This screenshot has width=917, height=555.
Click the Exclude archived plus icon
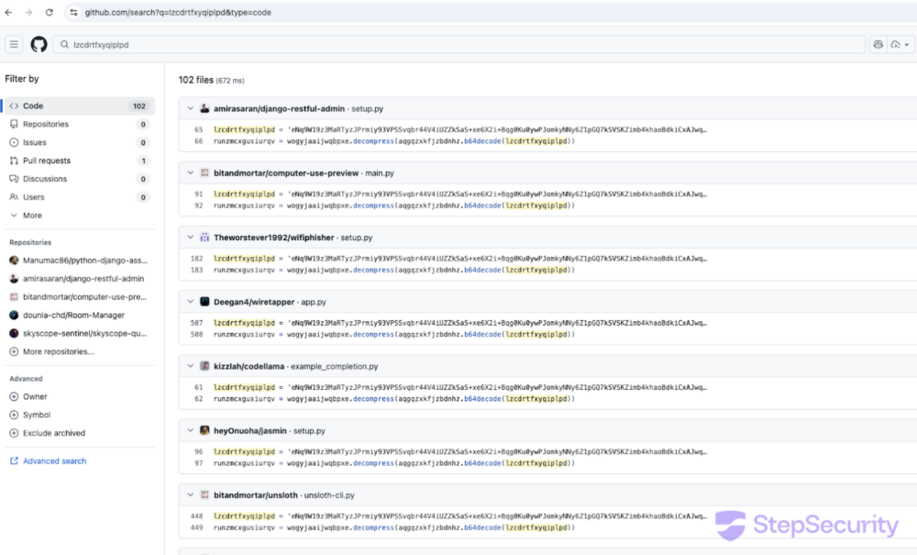14,433
